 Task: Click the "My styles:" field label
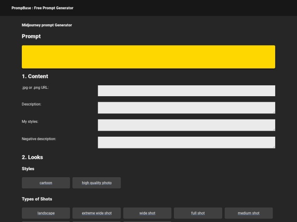click(x=30, y=121)
